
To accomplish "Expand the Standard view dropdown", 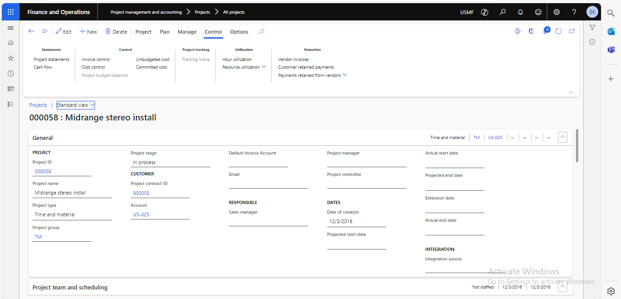I will click(75, 105).
